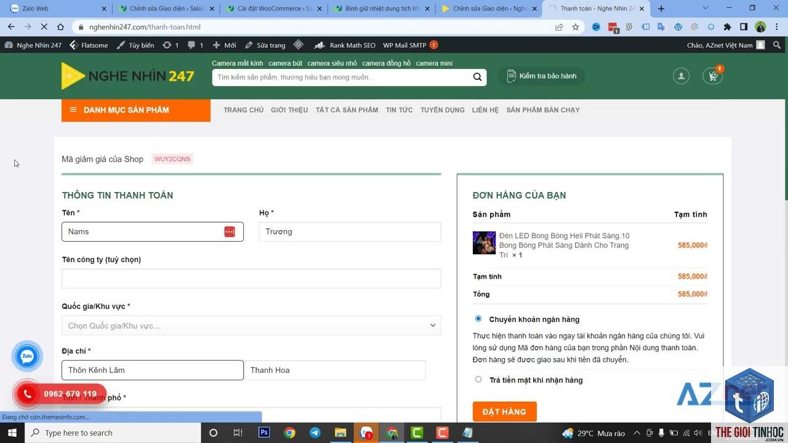Click Sửa trang in admin bar

(265, 45)
